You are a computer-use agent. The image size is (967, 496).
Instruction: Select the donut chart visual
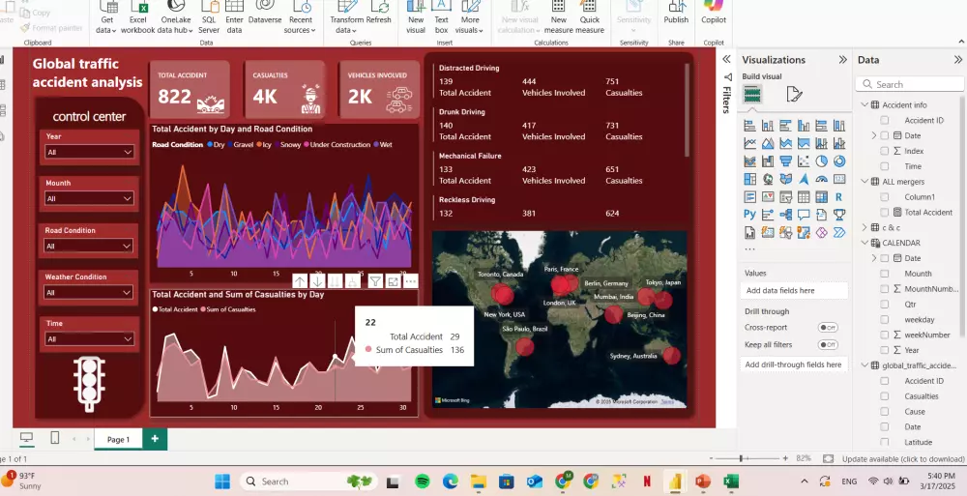coord(839,161)
